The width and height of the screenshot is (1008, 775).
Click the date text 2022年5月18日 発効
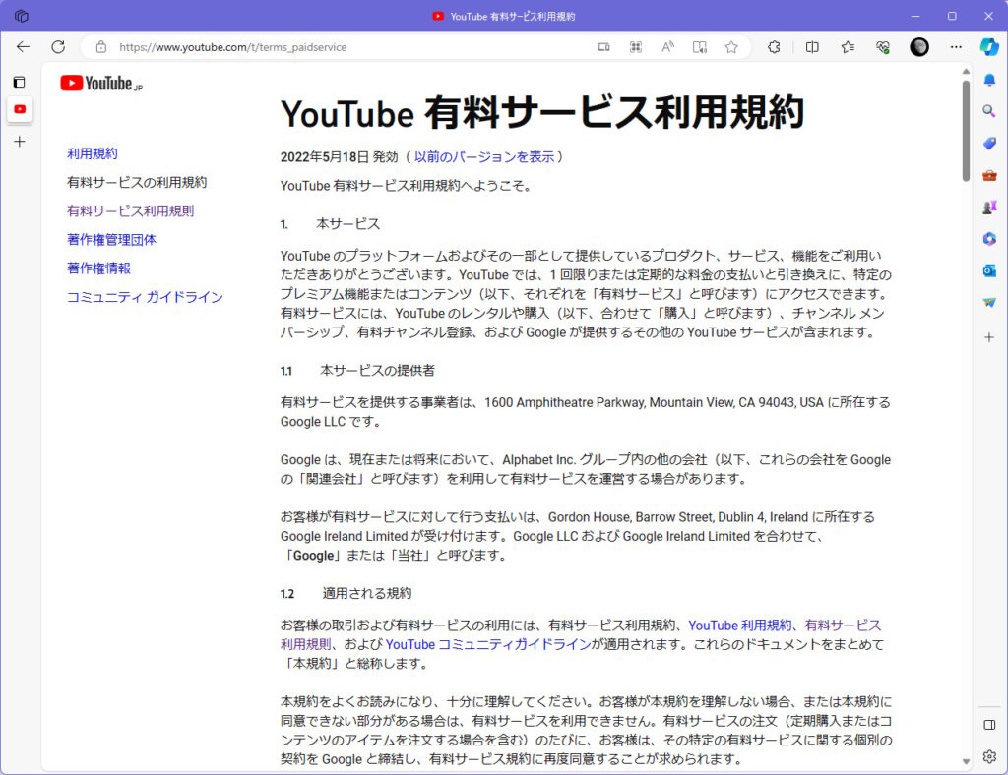[340, 156]
